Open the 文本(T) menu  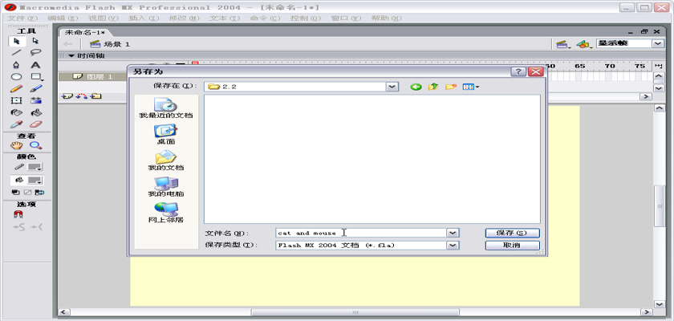click(225, 18)
